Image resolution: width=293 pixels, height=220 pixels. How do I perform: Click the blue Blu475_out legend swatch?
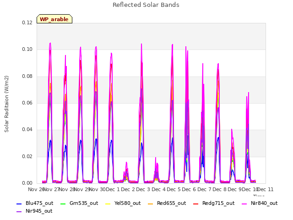[19, 203]
